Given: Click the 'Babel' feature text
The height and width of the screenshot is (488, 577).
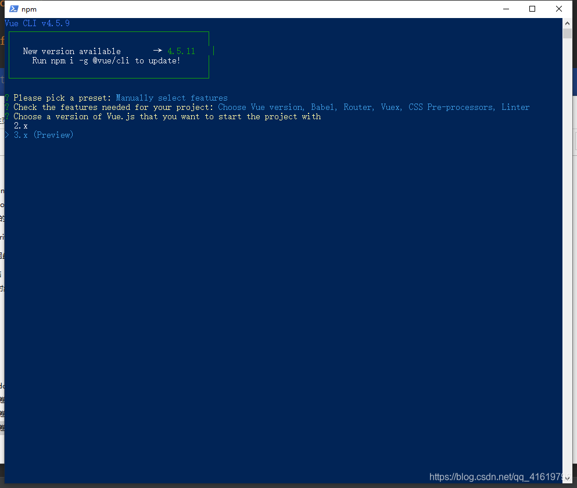Looking at the screenshot, I should 322,107.
